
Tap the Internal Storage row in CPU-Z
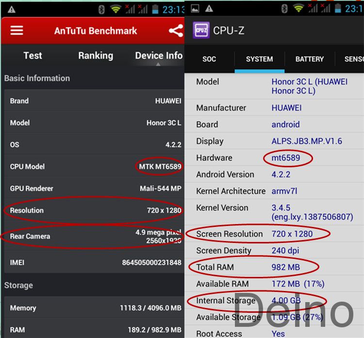click(274, 301)
